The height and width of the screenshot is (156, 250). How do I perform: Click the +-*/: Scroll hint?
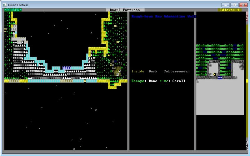(x=172, y=81)
